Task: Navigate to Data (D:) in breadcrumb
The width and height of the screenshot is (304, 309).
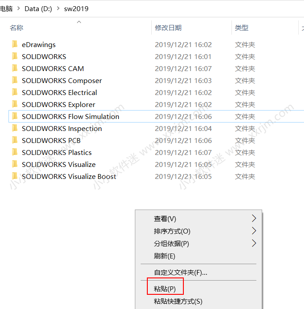Action: [x=38, y=9]
